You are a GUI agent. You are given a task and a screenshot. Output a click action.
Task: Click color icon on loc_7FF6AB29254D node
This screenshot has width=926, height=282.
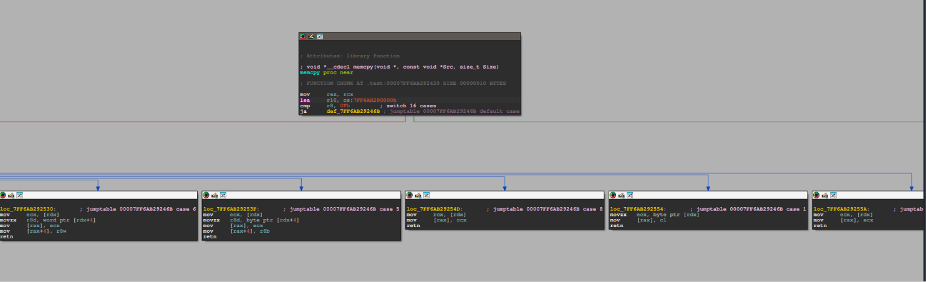pos(410,195)
